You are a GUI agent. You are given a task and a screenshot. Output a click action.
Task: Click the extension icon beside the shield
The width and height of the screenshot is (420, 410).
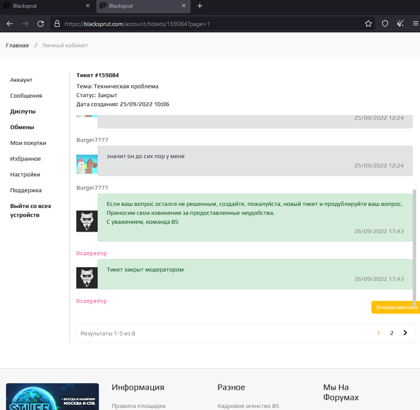coord(400,24)
